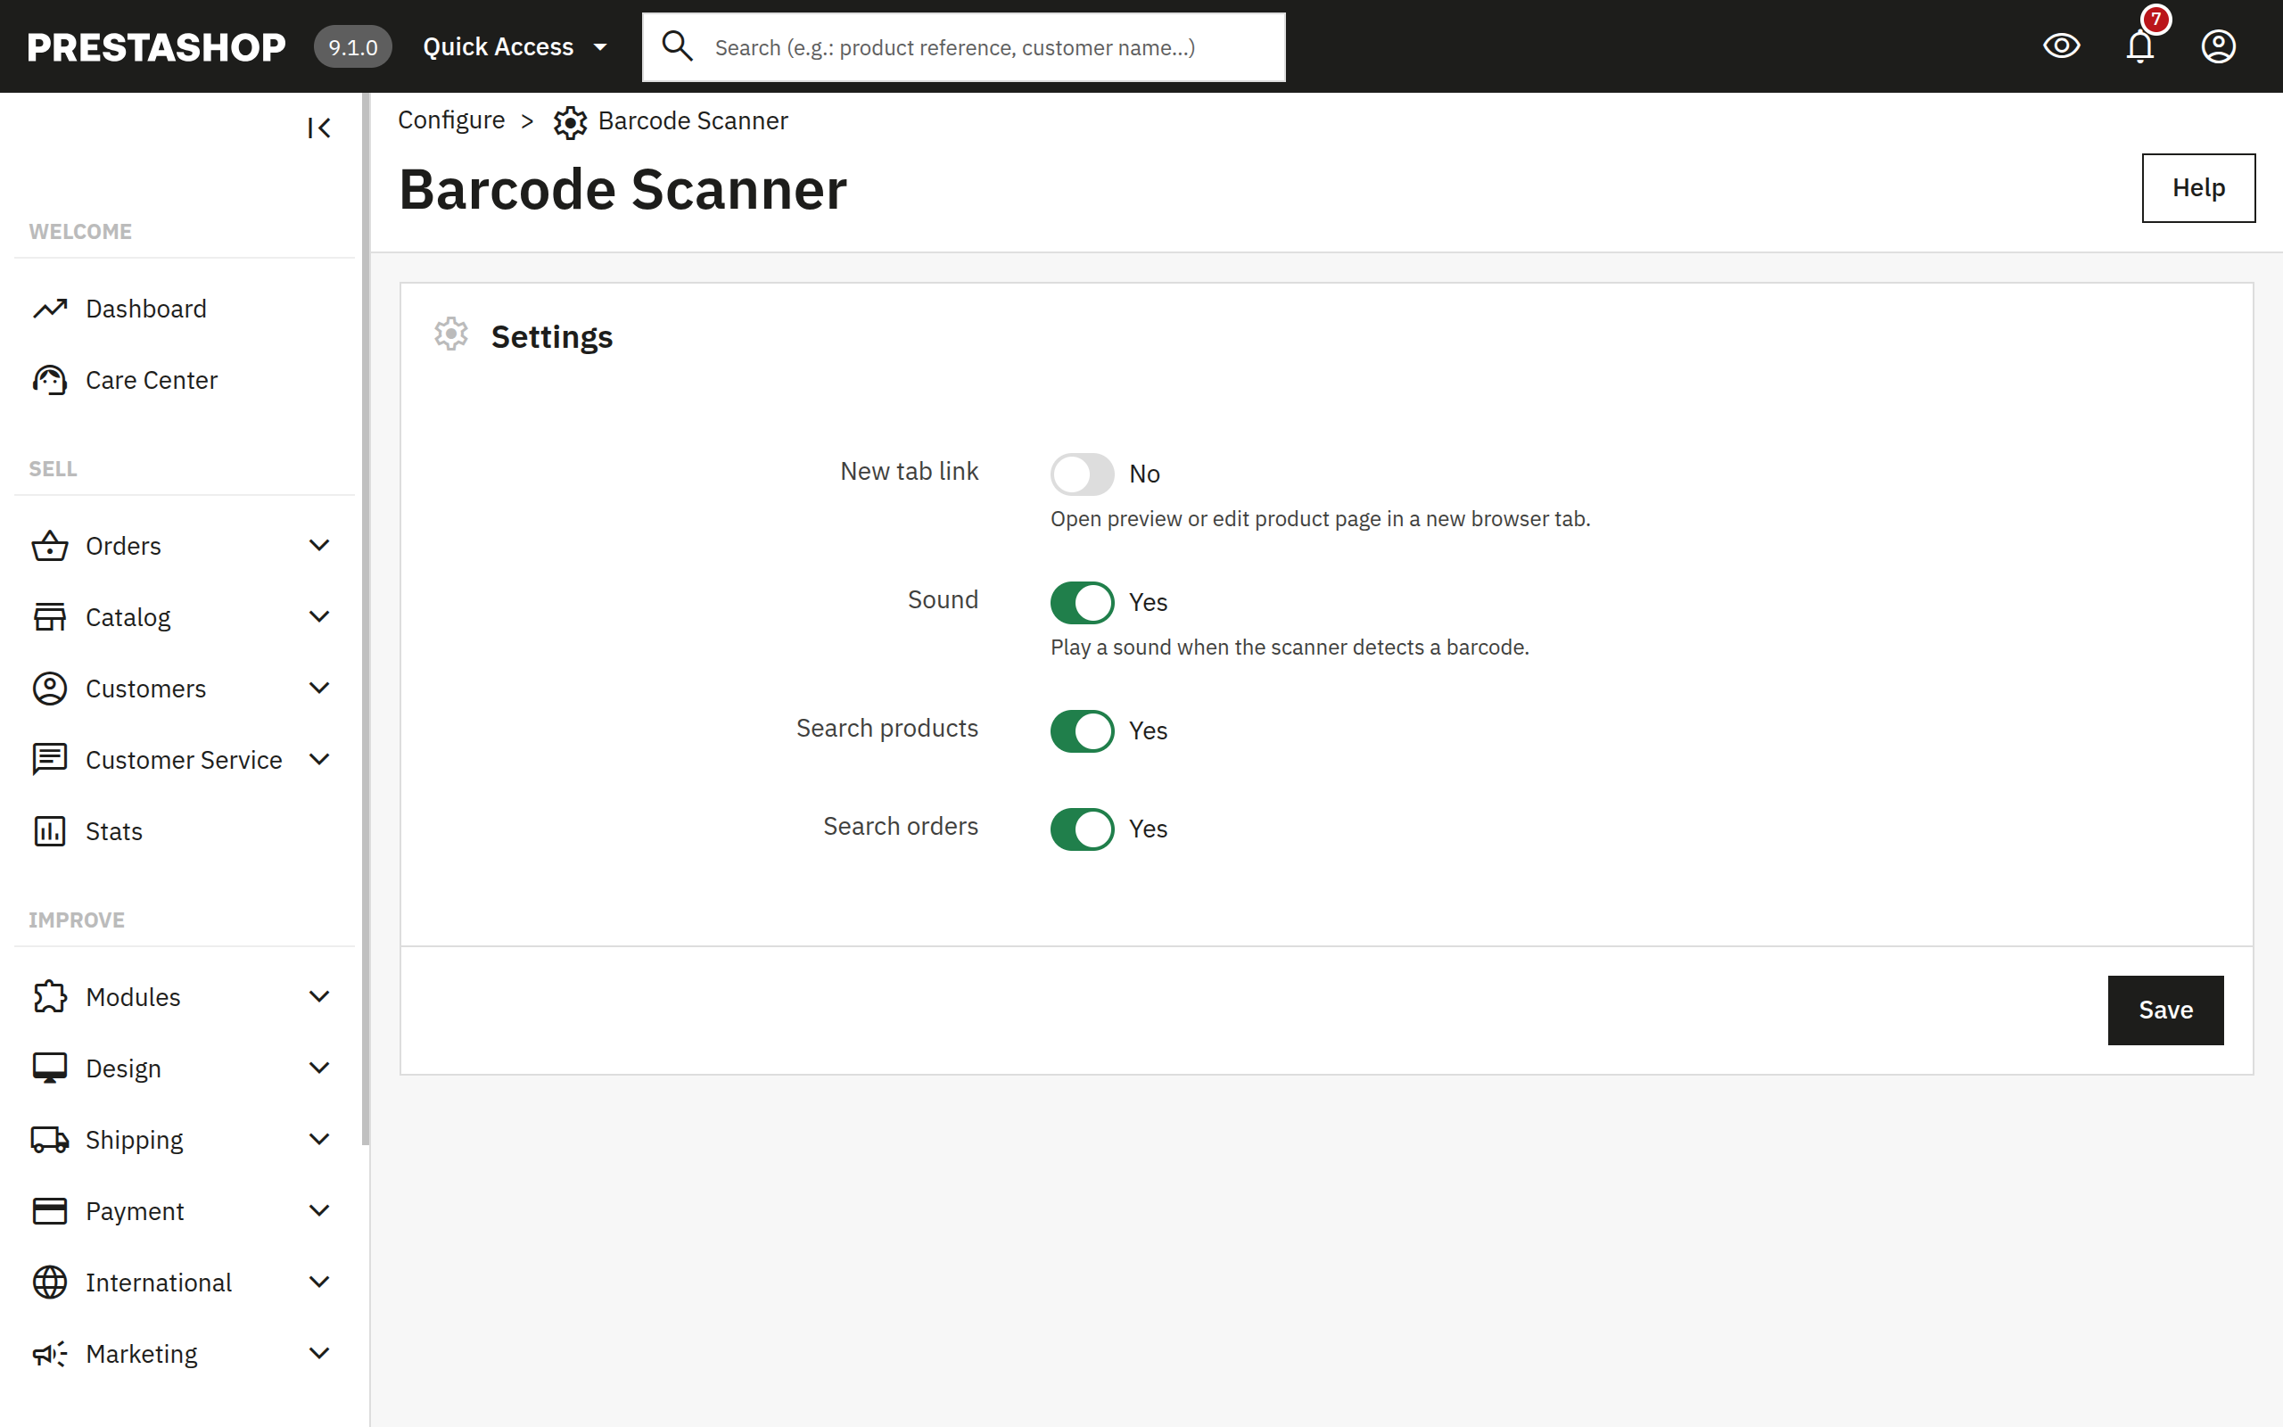View the shop via eye icon

pyautogui.click(x=2061, y=45)
